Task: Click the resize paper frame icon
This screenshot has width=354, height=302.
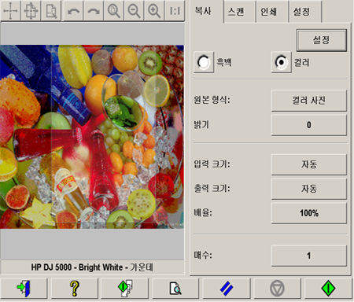Action: click(51, 10)
